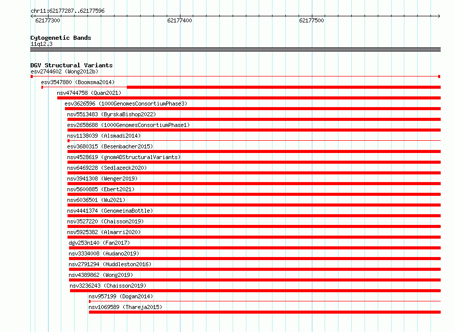Click the gray 11q12.3 cytogenetic band bar
Screen dimensions: 455x332
coord(235,49)
